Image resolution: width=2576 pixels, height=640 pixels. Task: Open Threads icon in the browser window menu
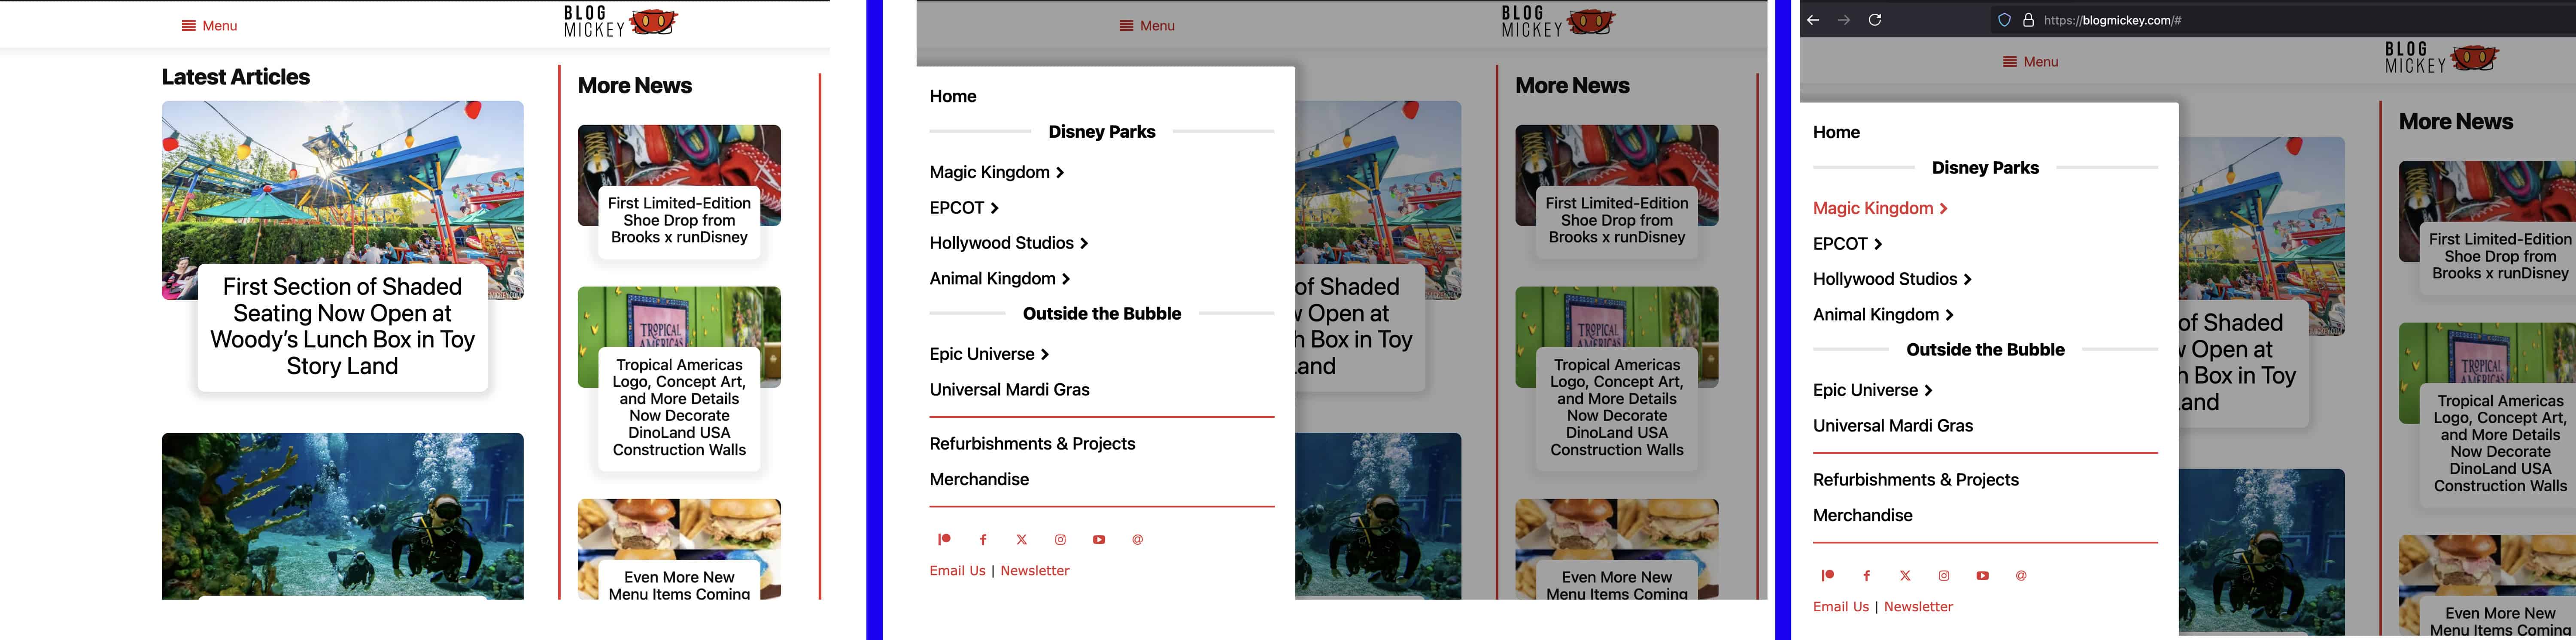coord(2021,575)
